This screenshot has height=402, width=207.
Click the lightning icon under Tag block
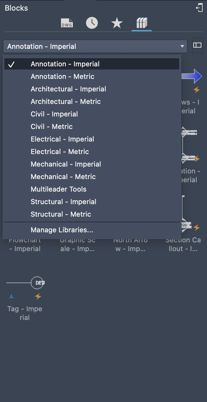38,296
